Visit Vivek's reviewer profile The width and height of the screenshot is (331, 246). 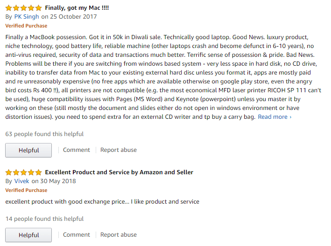22,181
